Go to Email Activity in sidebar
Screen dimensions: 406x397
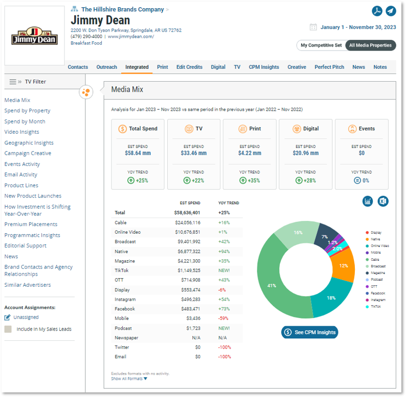(21, 175)
